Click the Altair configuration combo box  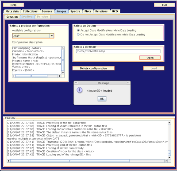point(33,36)
